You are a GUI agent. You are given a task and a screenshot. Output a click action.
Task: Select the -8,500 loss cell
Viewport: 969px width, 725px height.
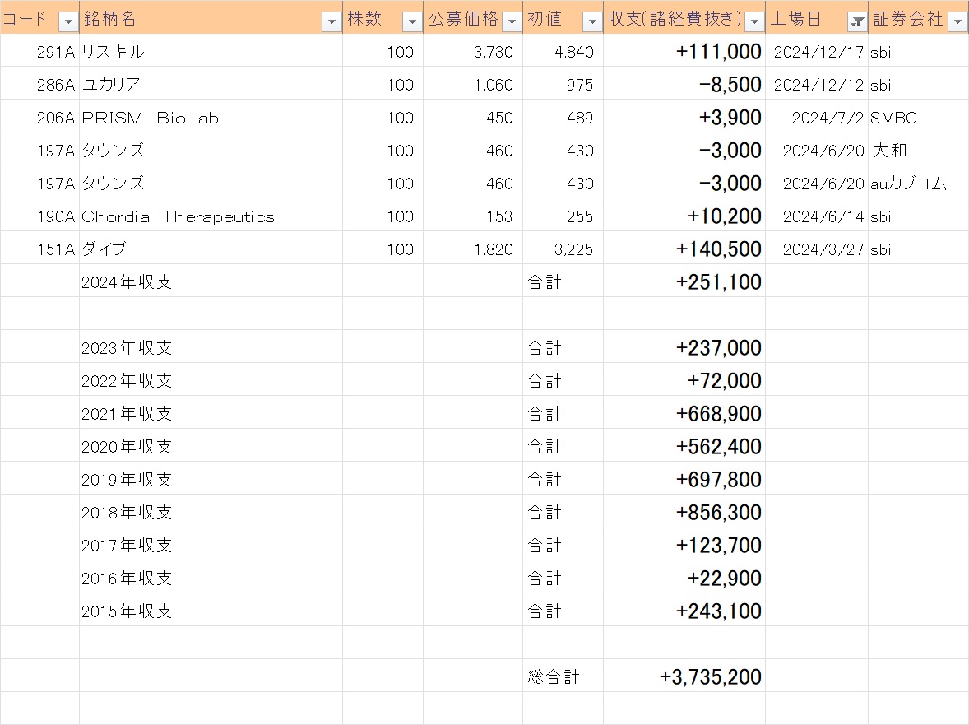point(684,83)
